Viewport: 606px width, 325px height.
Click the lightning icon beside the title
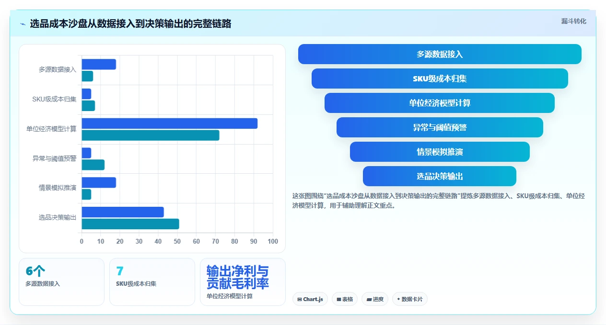click(23, 24)
